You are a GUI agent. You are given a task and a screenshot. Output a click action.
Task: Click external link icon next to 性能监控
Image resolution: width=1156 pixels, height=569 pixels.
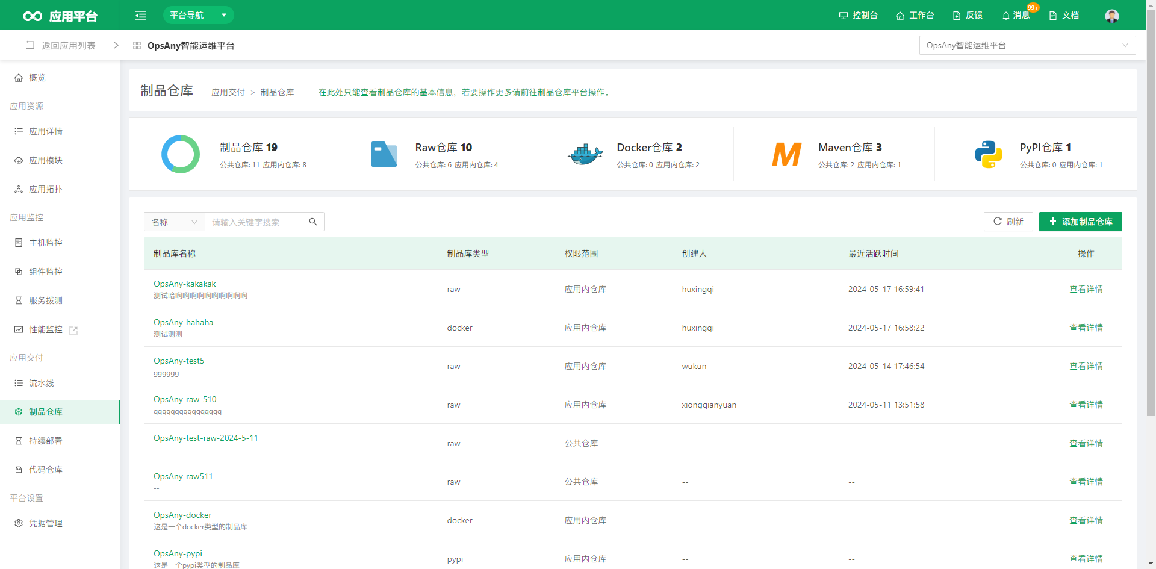(73, 330)
